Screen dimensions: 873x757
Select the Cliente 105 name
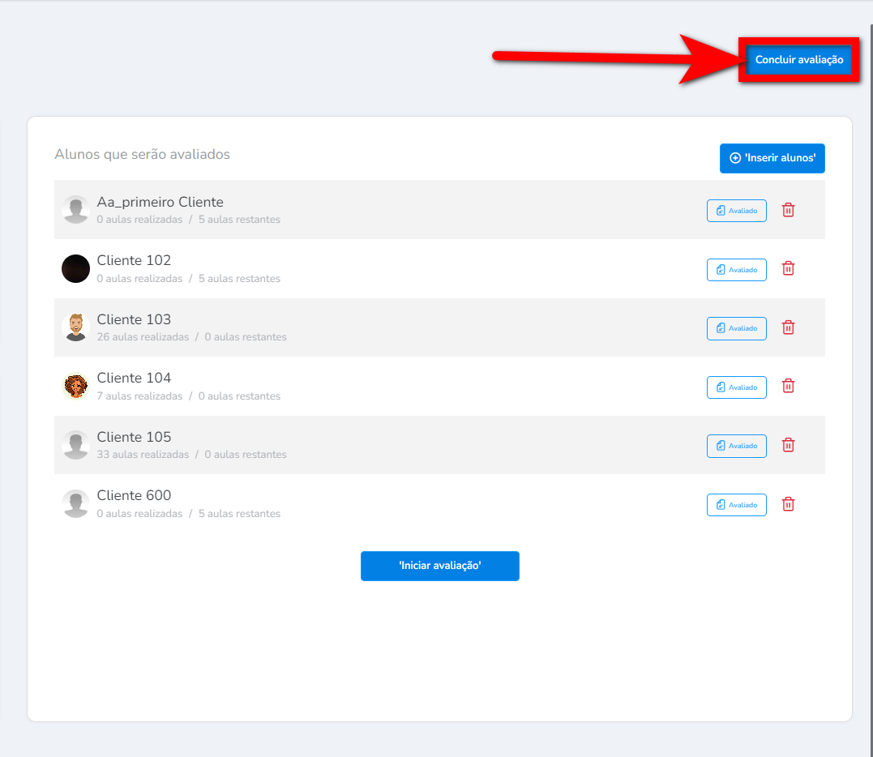(134, 437)
